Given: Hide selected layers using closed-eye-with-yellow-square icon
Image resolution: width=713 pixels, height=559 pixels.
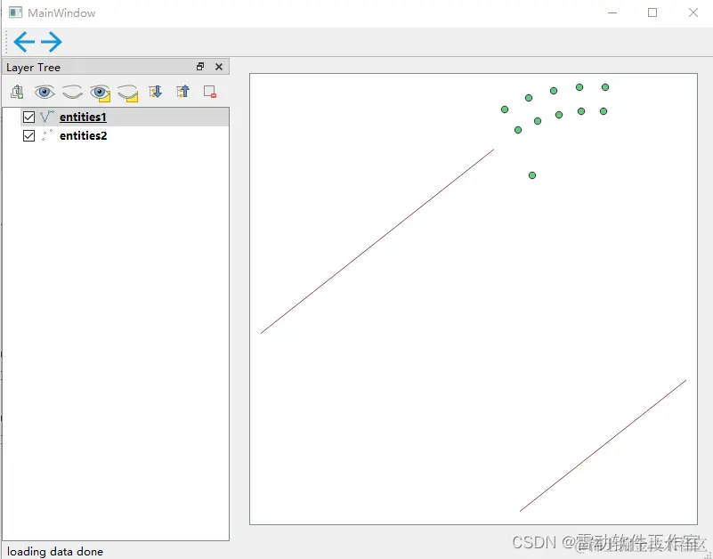Looking at the screenshot, I should pyautogui.click(x=128, y=93).
